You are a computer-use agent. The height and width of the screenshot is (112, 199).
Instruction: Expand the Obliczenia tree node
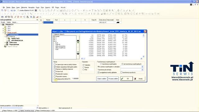(5, 43)
